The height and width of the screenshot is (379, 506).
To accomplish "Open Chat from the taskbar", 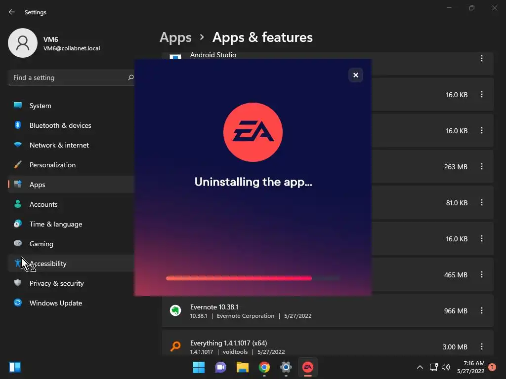I will 221,367.
